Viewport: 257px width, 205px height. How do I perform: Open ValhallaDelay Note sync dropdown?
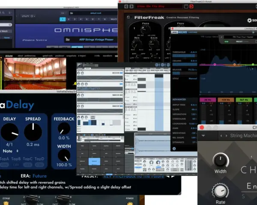[10, 151]
